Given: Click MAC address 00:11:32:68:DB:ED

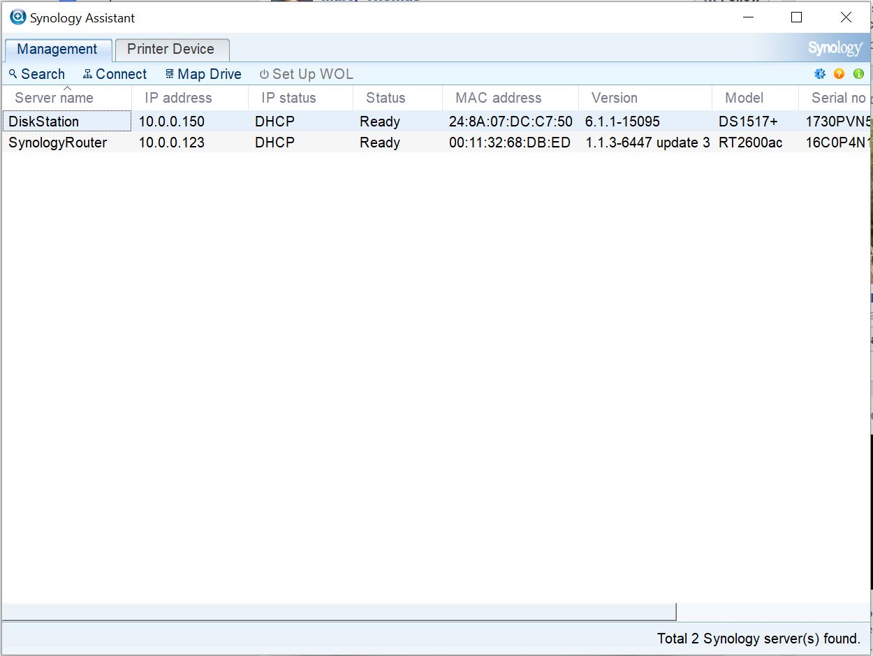Looking at the screenshot, I should point(510,143).
